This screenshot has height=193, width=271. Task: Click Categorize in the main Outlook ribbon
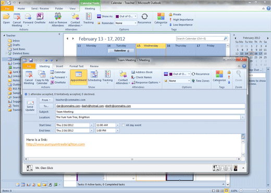[x=161, y=19]
